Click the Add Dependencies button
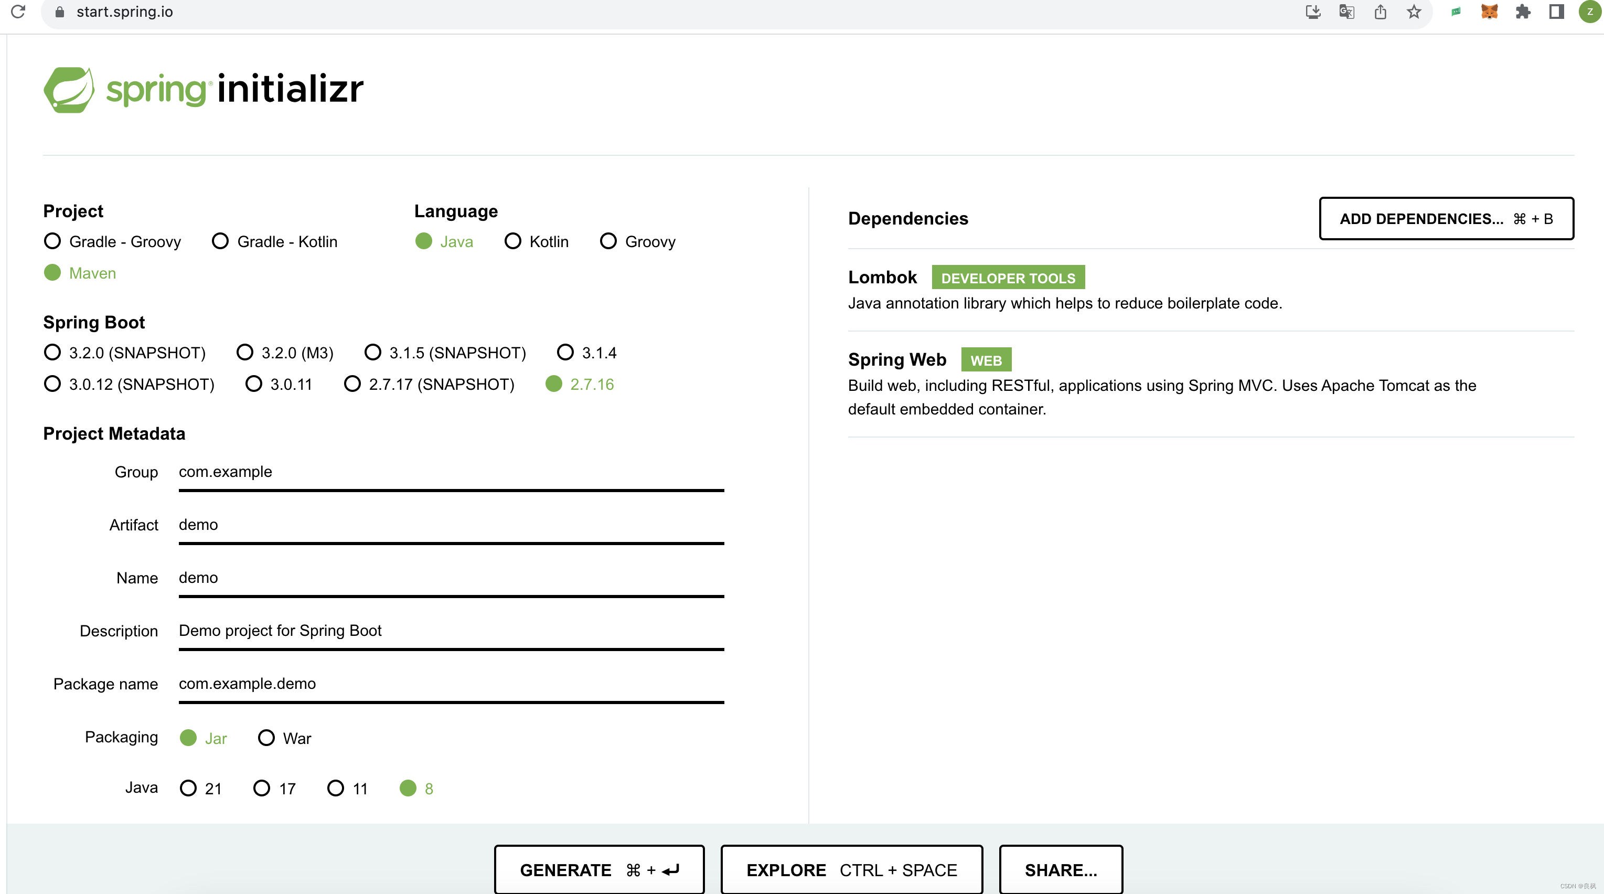This screenshot has height=894, width=1604. click(1446, 219)
